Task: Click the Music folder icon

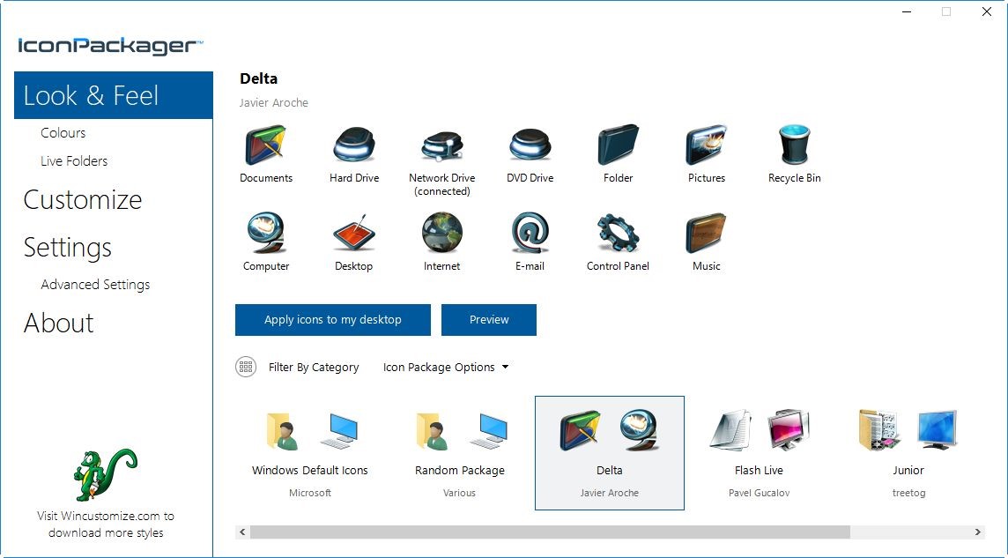Action: [x=706, y=233]
